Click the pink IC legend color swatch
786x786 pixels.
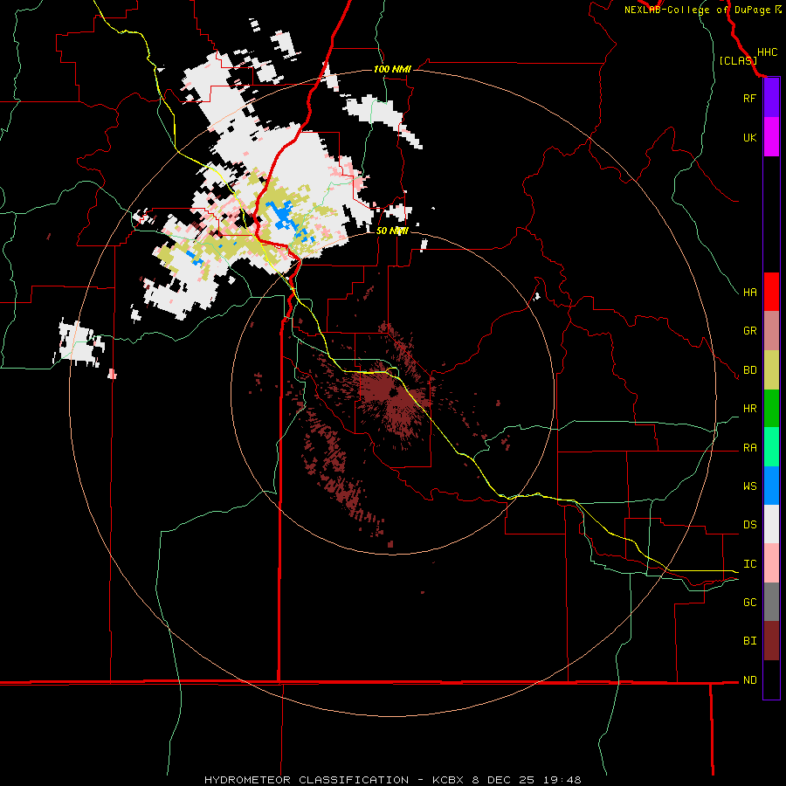pos(771,563)
